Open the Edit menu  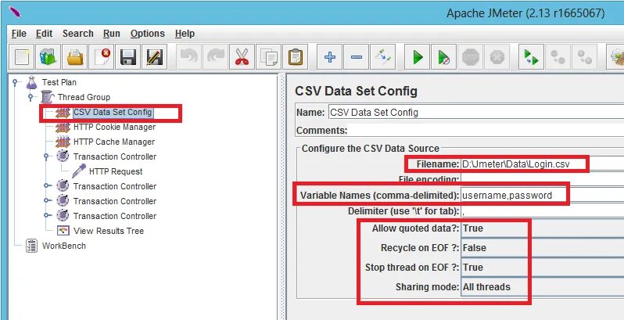[x=44, y=34]
